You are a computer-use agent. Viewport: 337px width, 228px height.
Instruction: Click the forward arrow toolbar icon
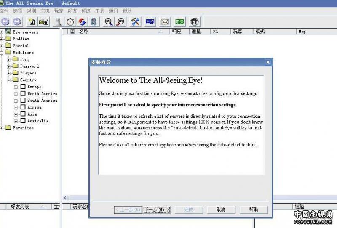(17, 22)
